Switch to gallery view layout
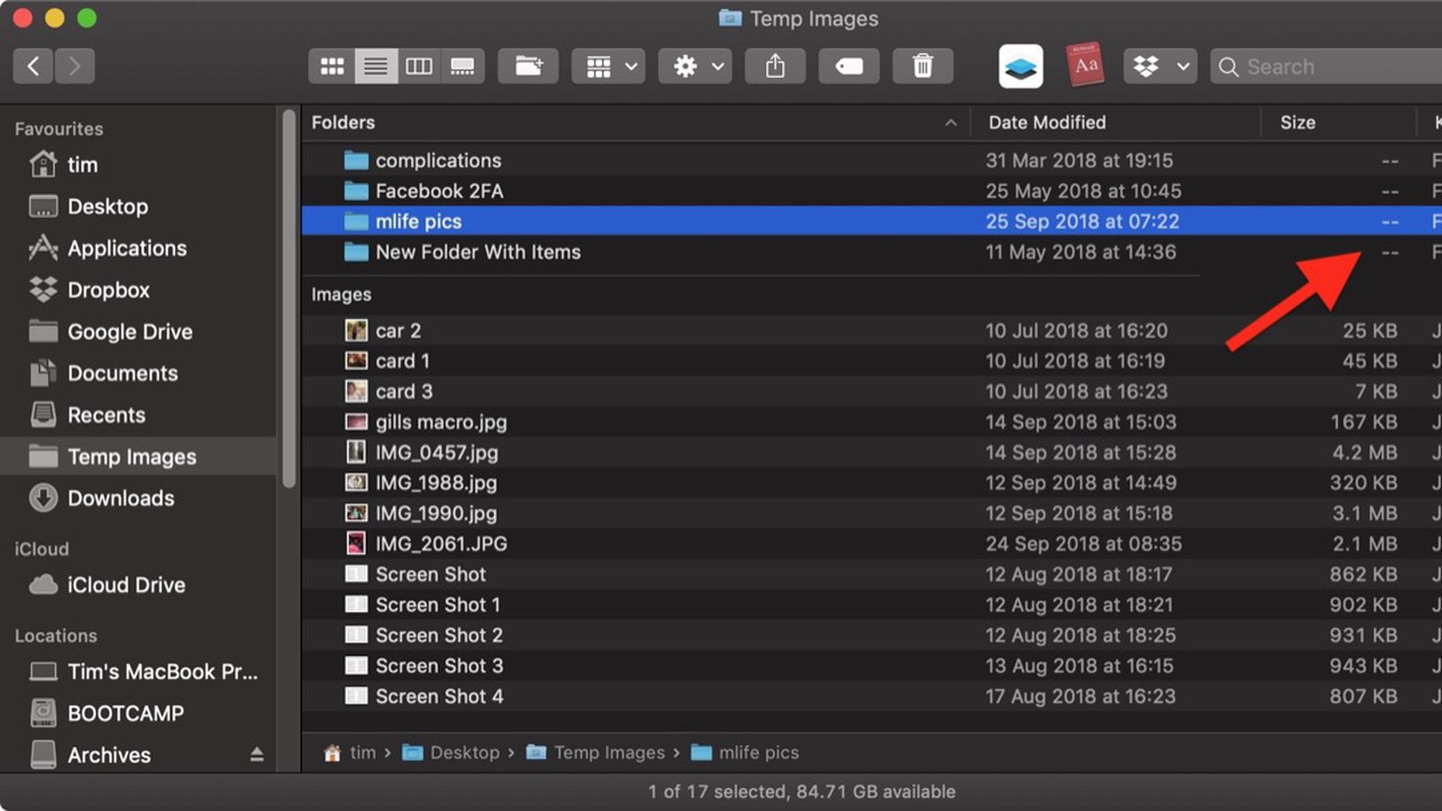This screenshot has height=811, width=1442. click(x=462, y=67)
